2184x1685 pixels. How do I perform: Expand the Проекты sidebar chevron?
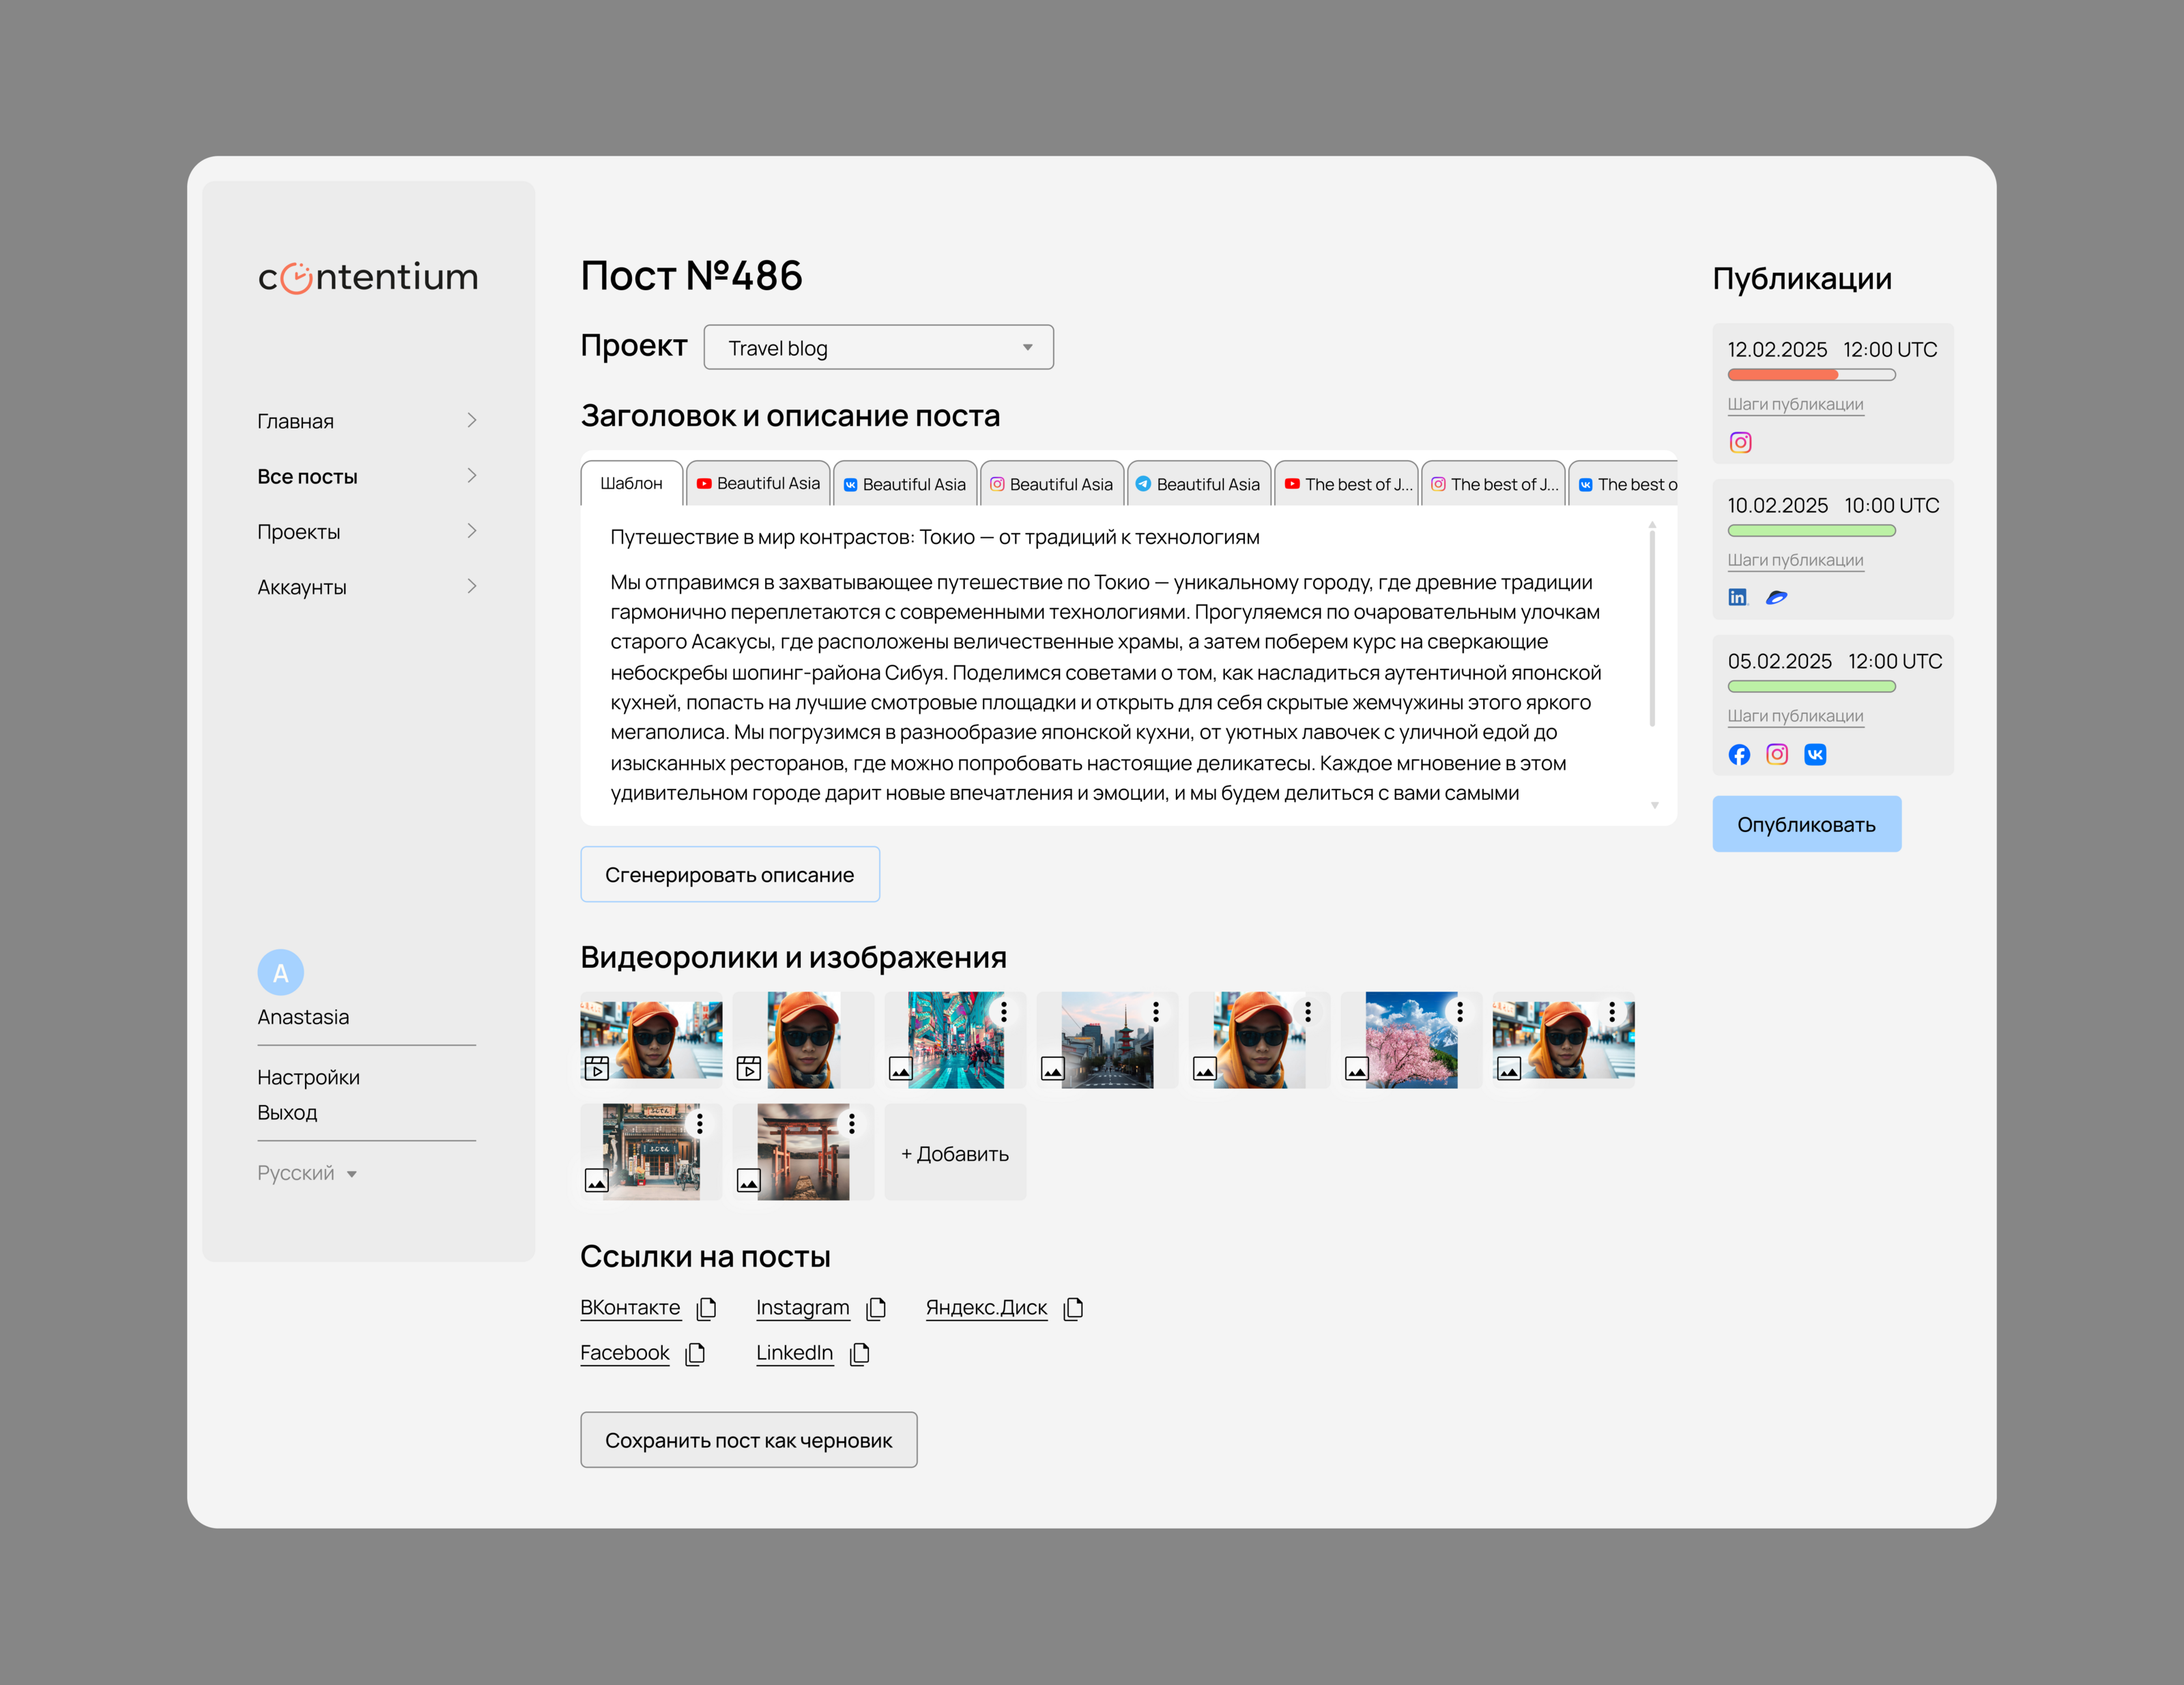click(472, 531)
